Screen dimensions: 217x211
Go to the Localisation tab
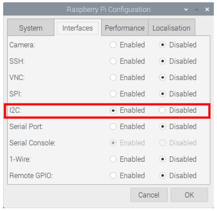pyautogui.click(x=172, y=27)
